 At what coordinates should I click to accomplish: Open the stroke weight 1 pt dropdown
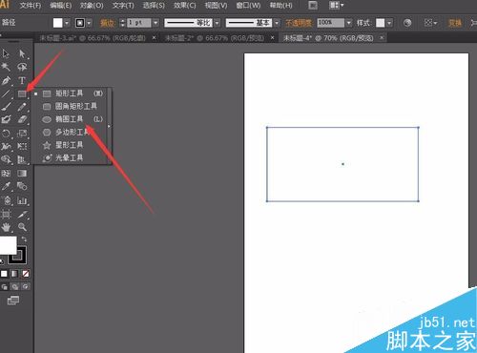point(156,23)
